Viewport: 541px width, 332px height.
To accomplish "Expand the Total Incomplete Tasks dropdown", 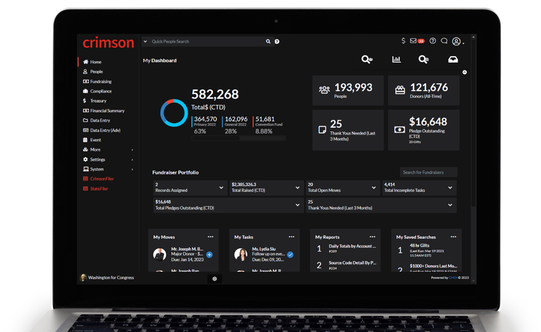I will point(450,188).
